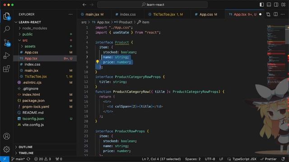Open tsconfig.json in the explorer
The width and height of the screenshot is (289, 162).
click(45, 119)
